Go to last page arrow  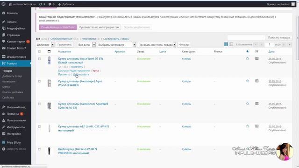[x=290, y=44]
